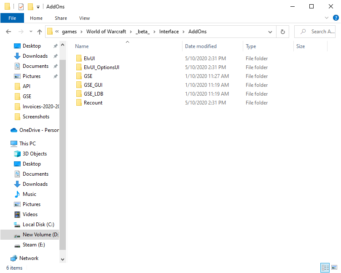Click the _beta_ breadcrumb segment
341x273 pixels.
[142, 32]
